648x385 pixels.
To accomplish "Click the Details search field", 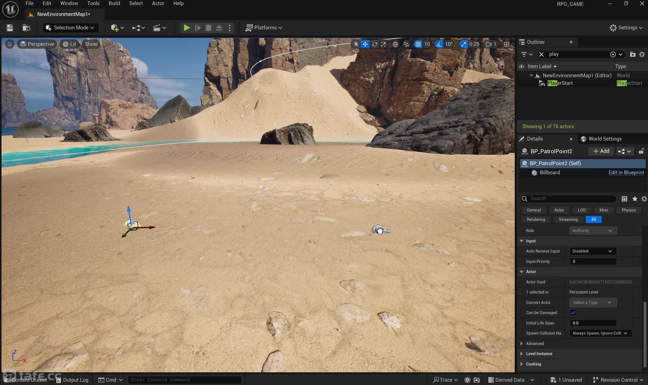I will click(568, 199).
